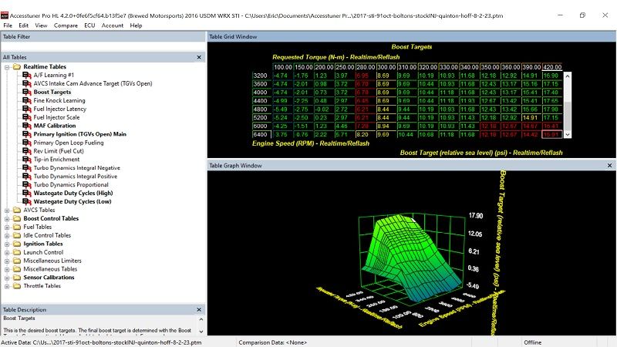Click the Wastegate Duty Cycles (Low) icon
This screenshot has height=347, width=617.
pos(27,201)
